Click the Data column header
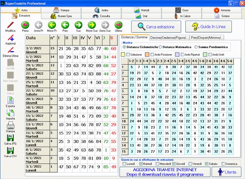The image size is (245, 179). (38, 40)
